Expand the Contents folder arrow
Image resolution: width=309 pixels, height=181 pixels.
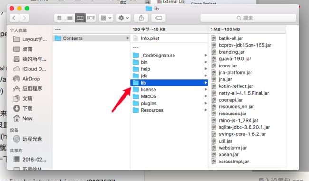(x=128, y=38)
